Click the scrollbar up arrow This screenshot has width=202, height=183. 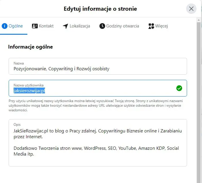(199, 20)
